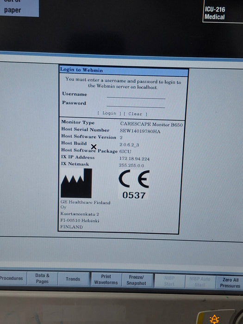Click the CE 0537 mark
Image resolution: width=243 pixels, height=324 pixels.
134,185
